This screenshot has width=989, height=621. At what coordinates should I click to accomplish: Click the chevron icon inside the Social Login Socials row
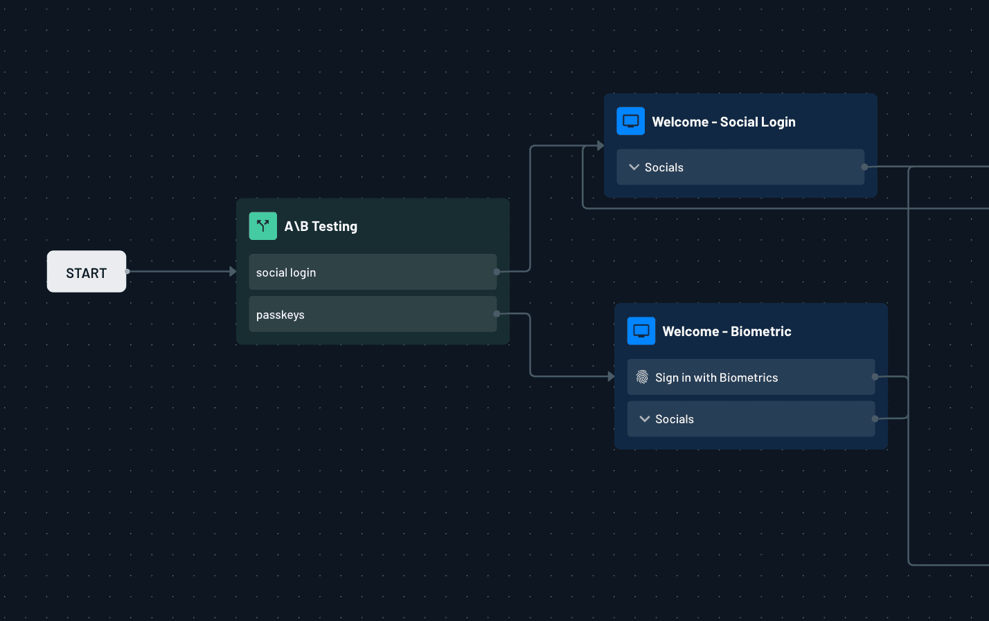tap(633, 167)
